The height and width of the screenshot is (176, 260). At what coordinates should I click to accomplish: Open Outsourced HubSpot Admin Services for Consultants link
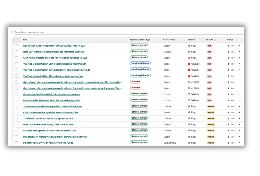pyautogui.click(x=51, y=94)
